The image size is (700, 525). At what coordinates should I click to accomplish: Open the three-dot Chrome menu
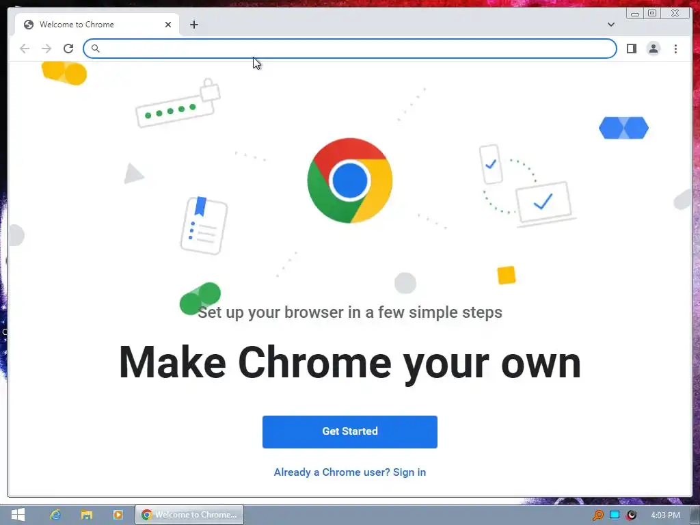click(675, 49)
